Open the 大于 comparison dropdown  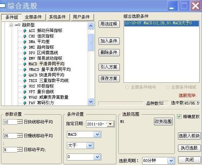point(90,146)
